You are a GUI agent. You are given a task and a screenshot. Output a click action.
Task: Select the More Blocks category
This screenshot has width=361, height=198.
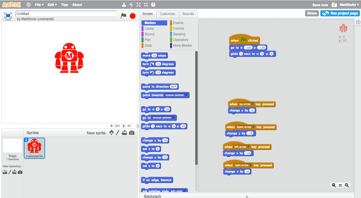pyautogui.click(x=182, y=46)
